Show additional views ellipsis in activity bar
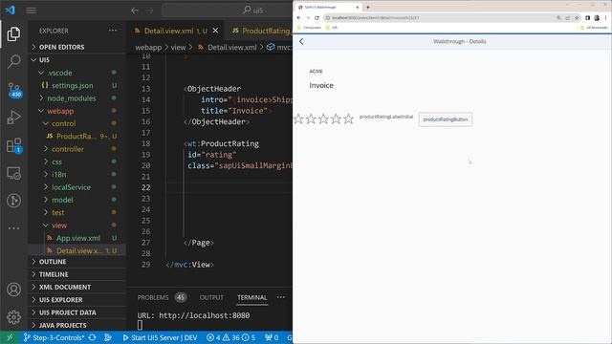The height and width of the screenshot is (344, 612). [13, 228]
